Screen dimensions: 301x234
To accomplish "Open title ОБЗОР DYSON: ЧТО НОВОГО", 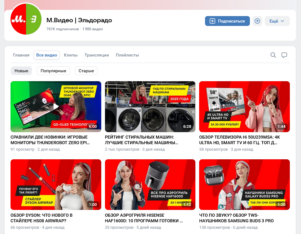I will pyautogui.click(x=41, y=218).
